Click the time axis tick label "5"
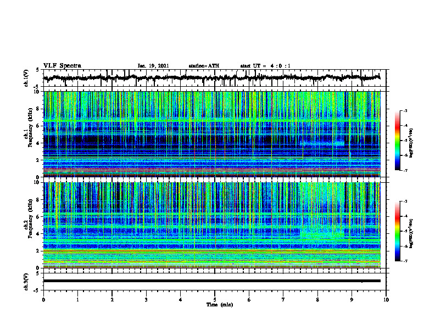The width and height of the screenshot is (435, 336). [215, 300]
